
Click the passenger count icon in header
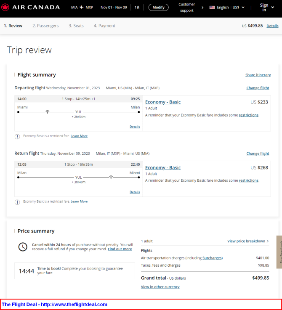point(137,7)
